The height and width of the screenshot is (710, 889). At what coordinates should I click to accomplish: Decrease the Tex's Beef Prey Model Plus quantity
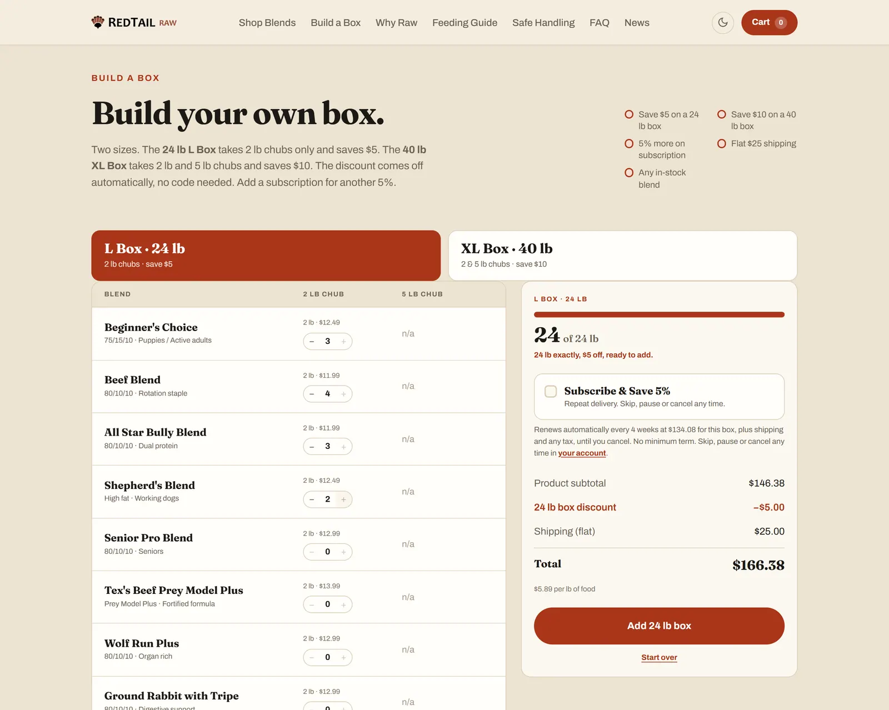(x=312, y=604)
